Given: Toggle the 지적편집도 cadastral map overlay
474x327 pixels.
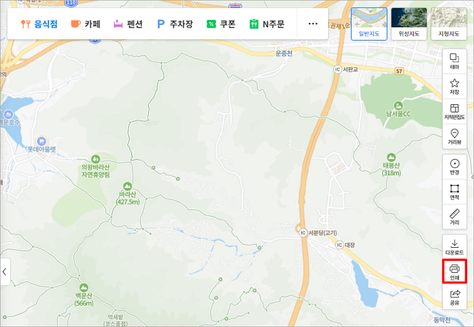Looking at the screenshot, I should click(x=455, y=112).
